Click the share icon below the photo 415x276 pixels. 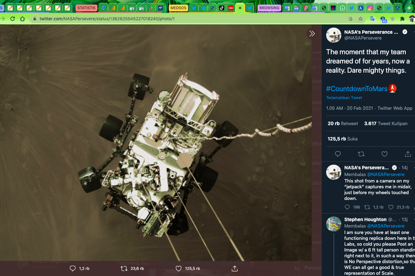pyautogui.click(x=235, y=269)
